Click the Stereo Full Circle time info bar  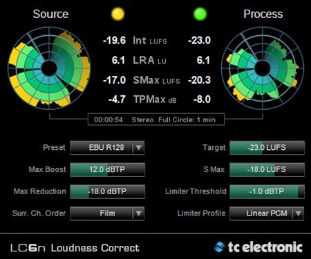[x=156, y=119]
